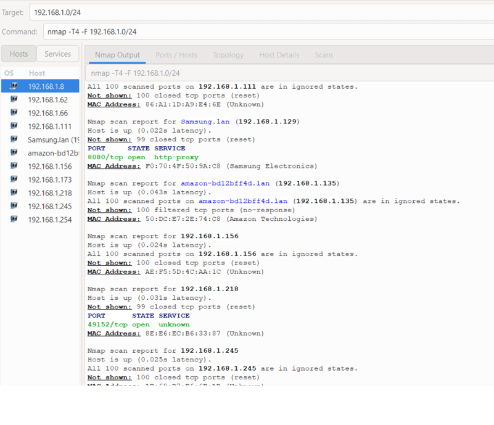The image size is (494, 425).
Task: Click 100 filtered tcp ports (no-response) line
Action: (x=191, y=210)
